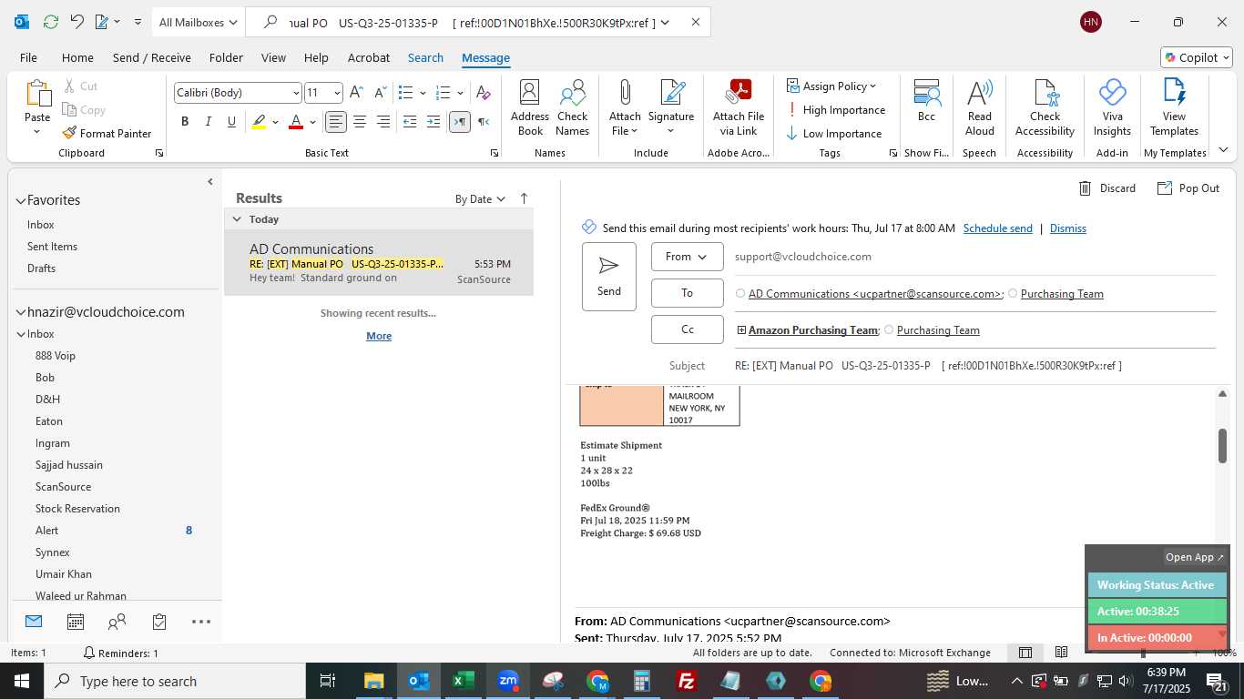Viewport: 1244px width, 699px height.
Task: Open the File menu
Action: [28, 57]
